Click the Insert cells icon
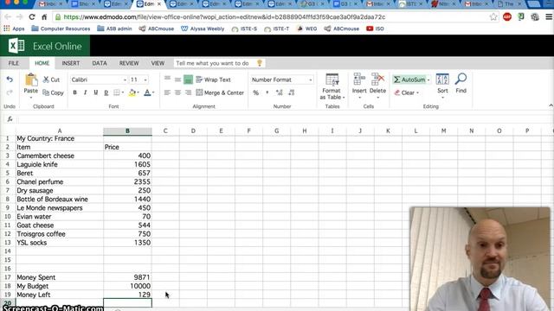The height and width of the screenshot is (311, 554). click(x=359, y=79)
